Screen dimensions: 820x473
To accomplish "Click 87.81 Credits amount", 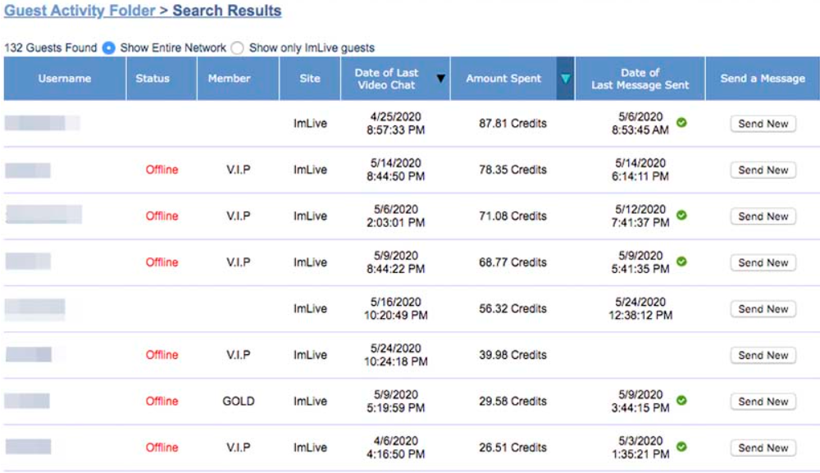I will (x=512, y=124).
